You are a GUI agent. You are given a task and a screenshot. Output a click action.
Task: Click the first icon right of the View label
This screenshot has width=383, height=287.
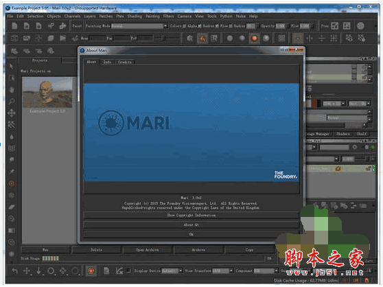(335, 26)
